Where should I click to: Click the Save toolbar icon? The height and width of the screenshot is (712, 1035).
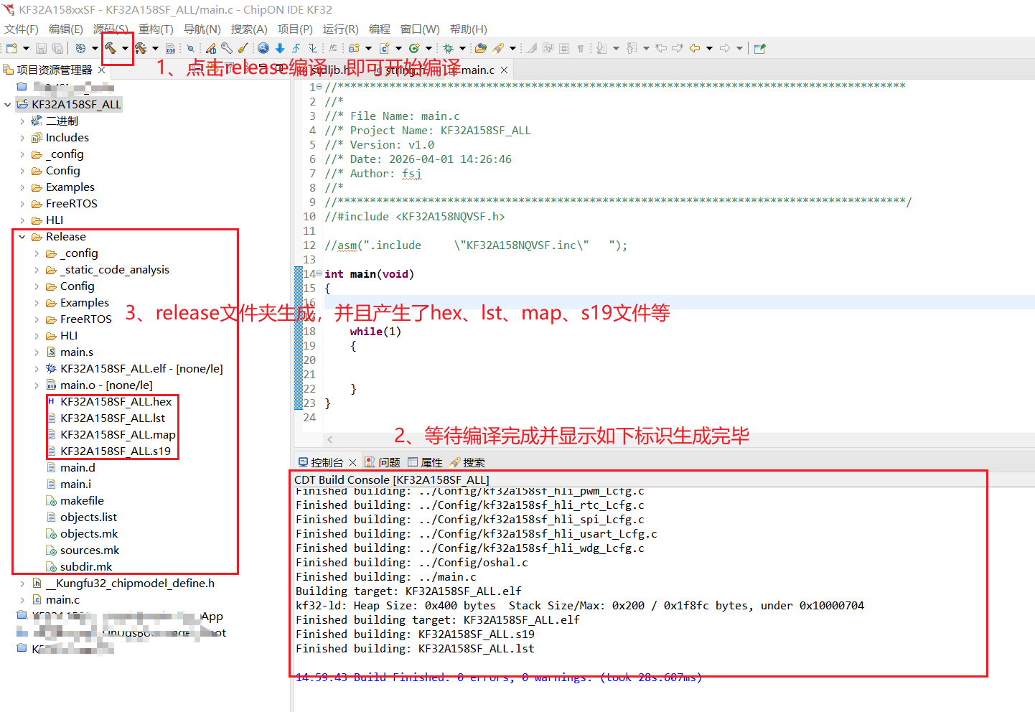[x=42, y=48]
